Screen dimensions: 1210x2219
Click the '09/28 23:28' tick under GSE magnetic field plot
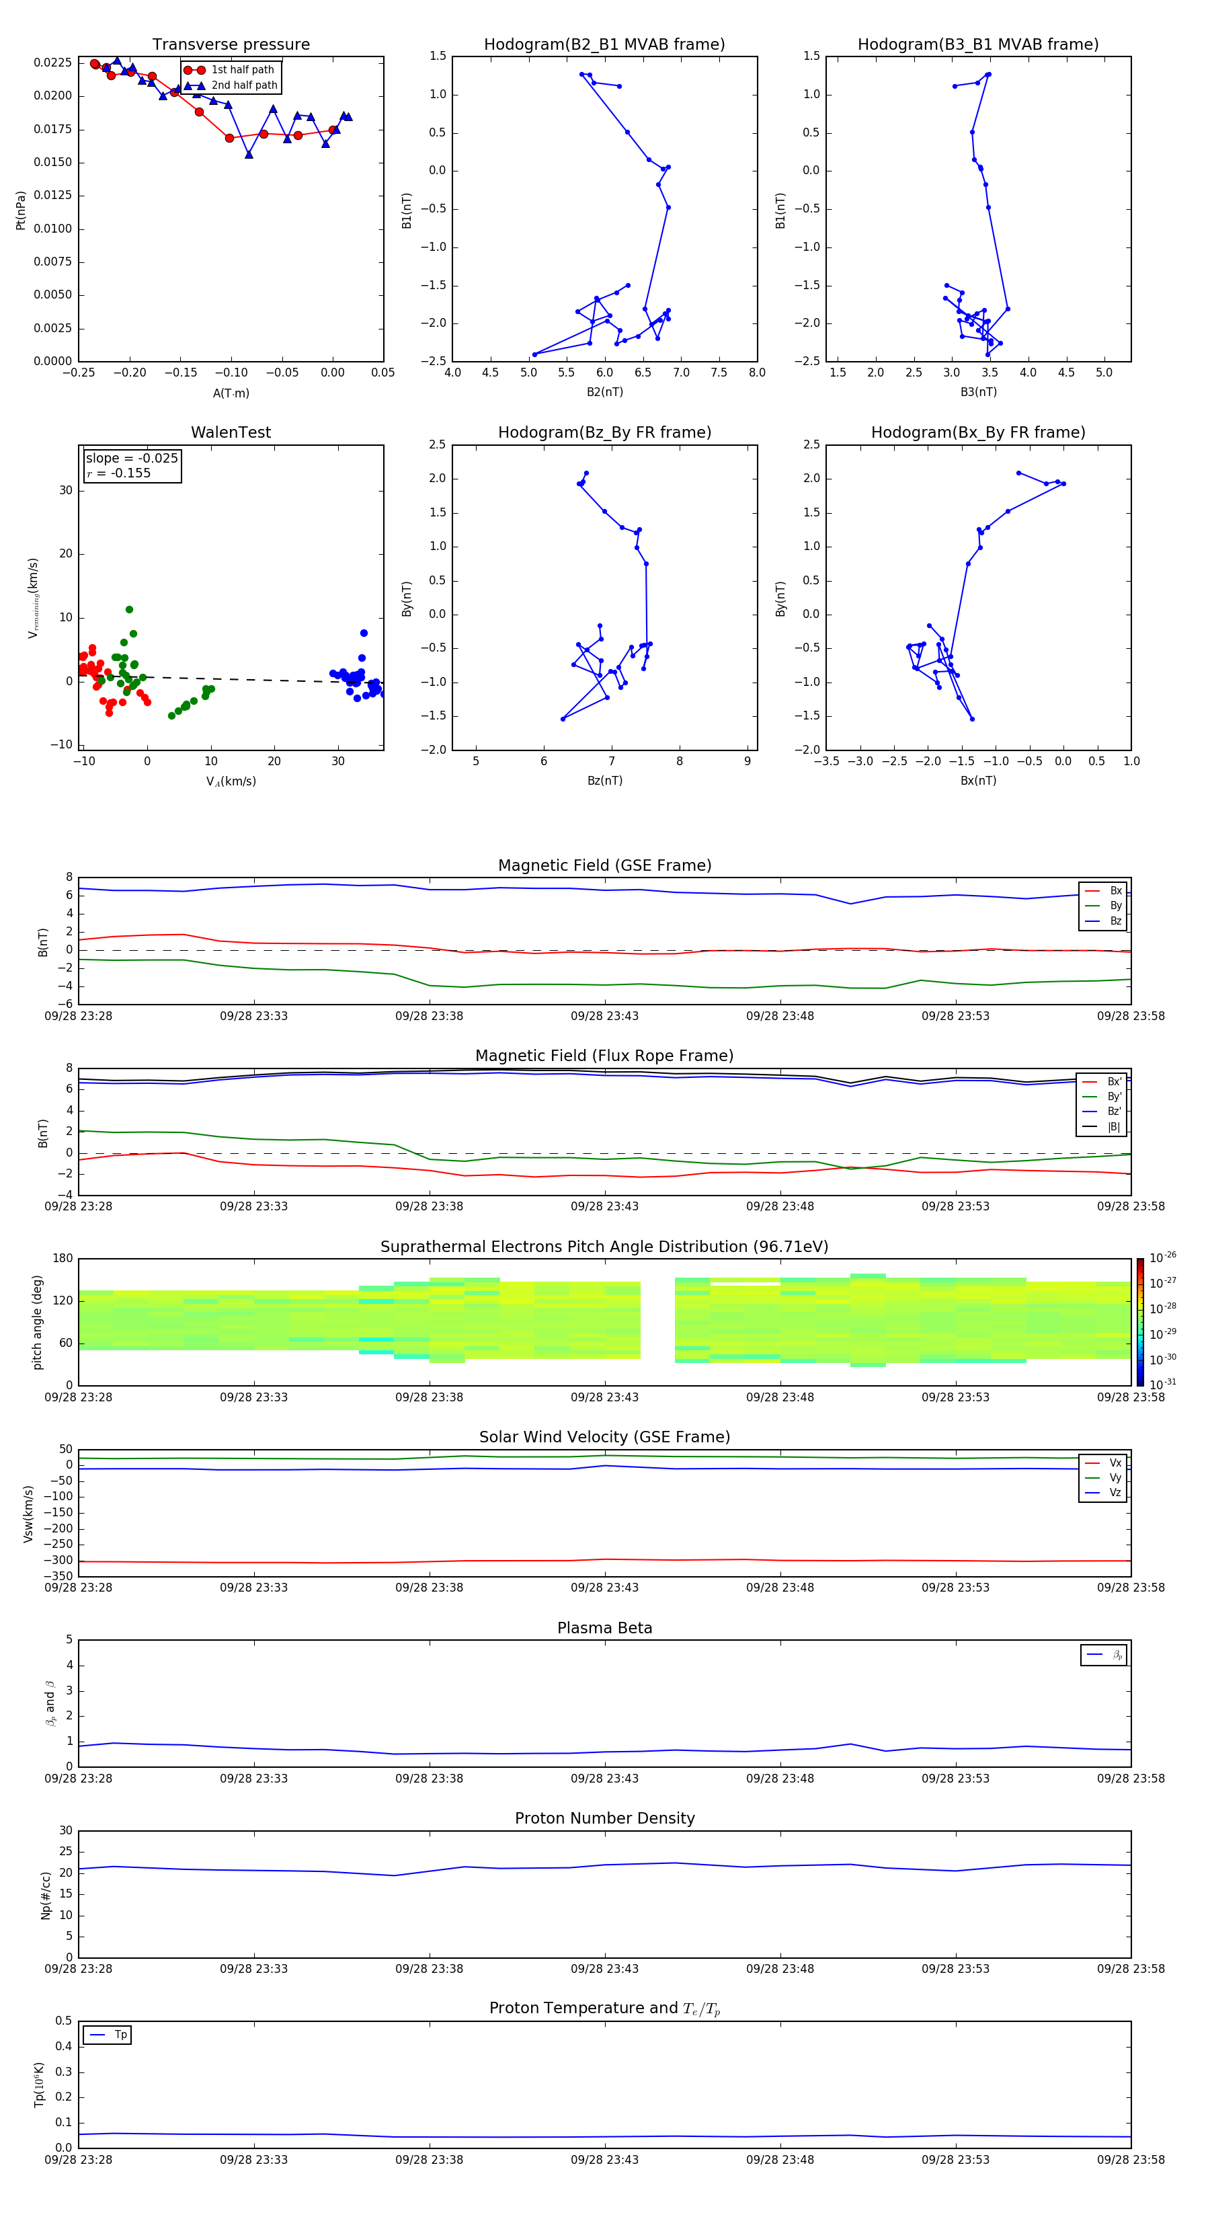(x=79, y=1015)
